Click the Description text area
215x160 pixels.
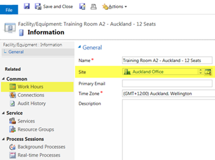point(169,130)
